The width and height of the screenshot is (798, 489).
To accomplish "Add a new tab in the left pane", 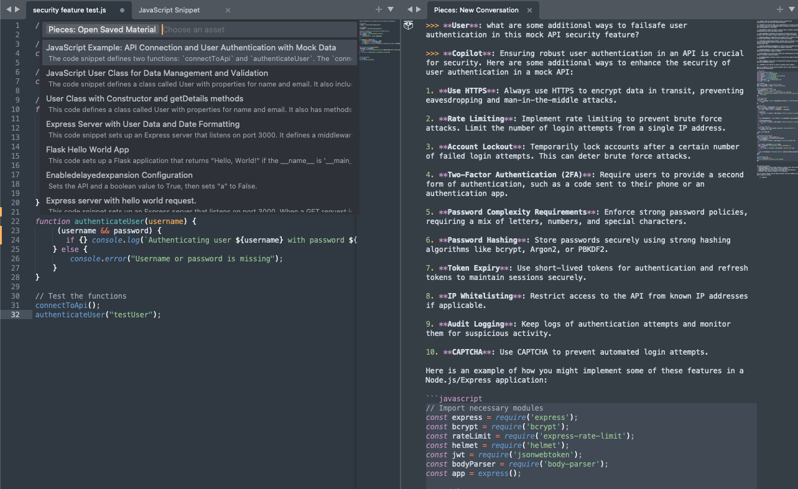I will (x=379, y=9).
